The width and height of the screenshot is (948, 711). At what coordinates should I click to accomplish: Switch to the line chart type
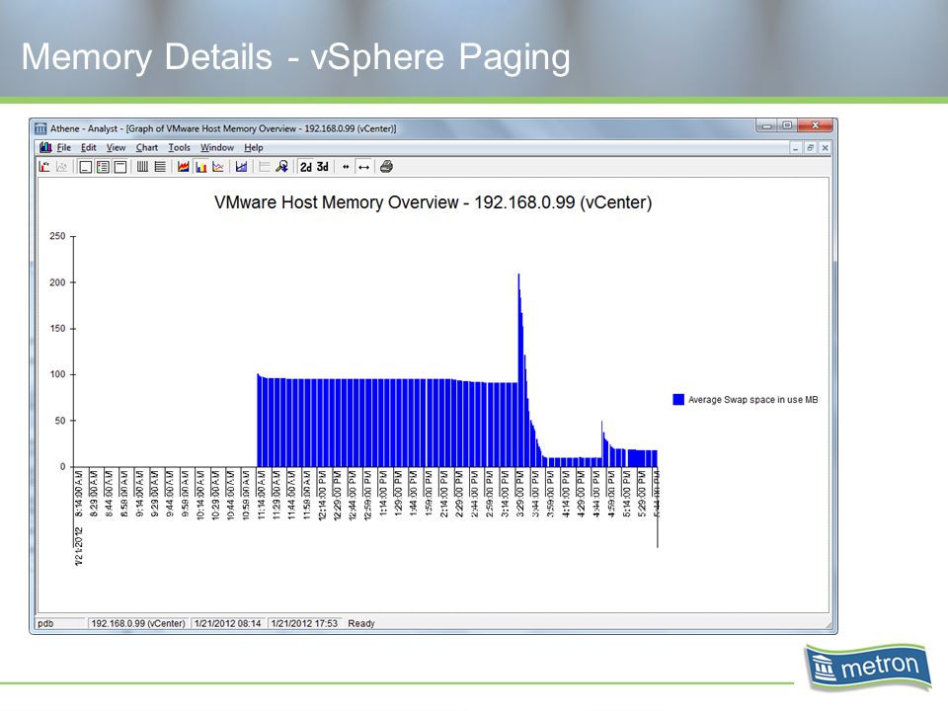pyautogui.click(x=218, y=167)
